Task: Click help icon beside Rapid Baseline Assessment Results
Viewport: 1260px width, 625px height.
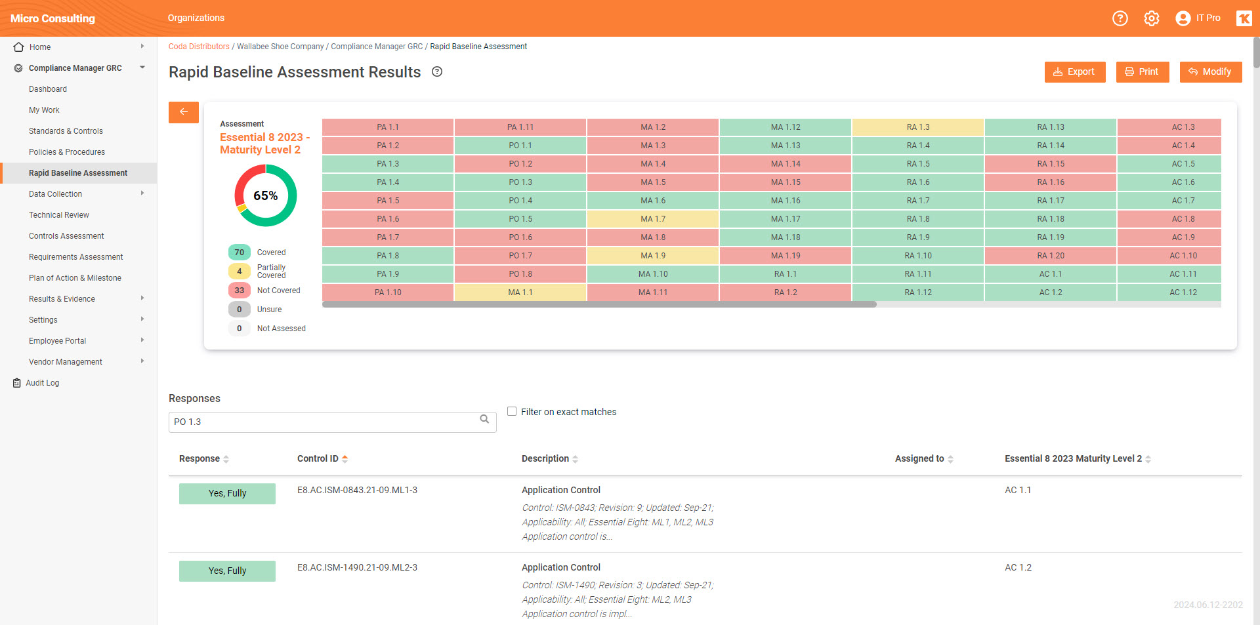Action: (437, 72)
